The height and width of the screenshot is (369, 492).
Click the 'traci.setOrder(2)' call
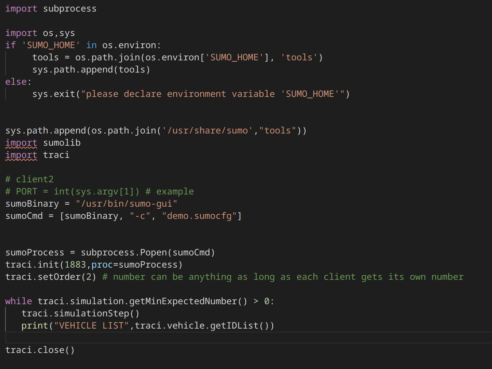click(x=51, y=277)
